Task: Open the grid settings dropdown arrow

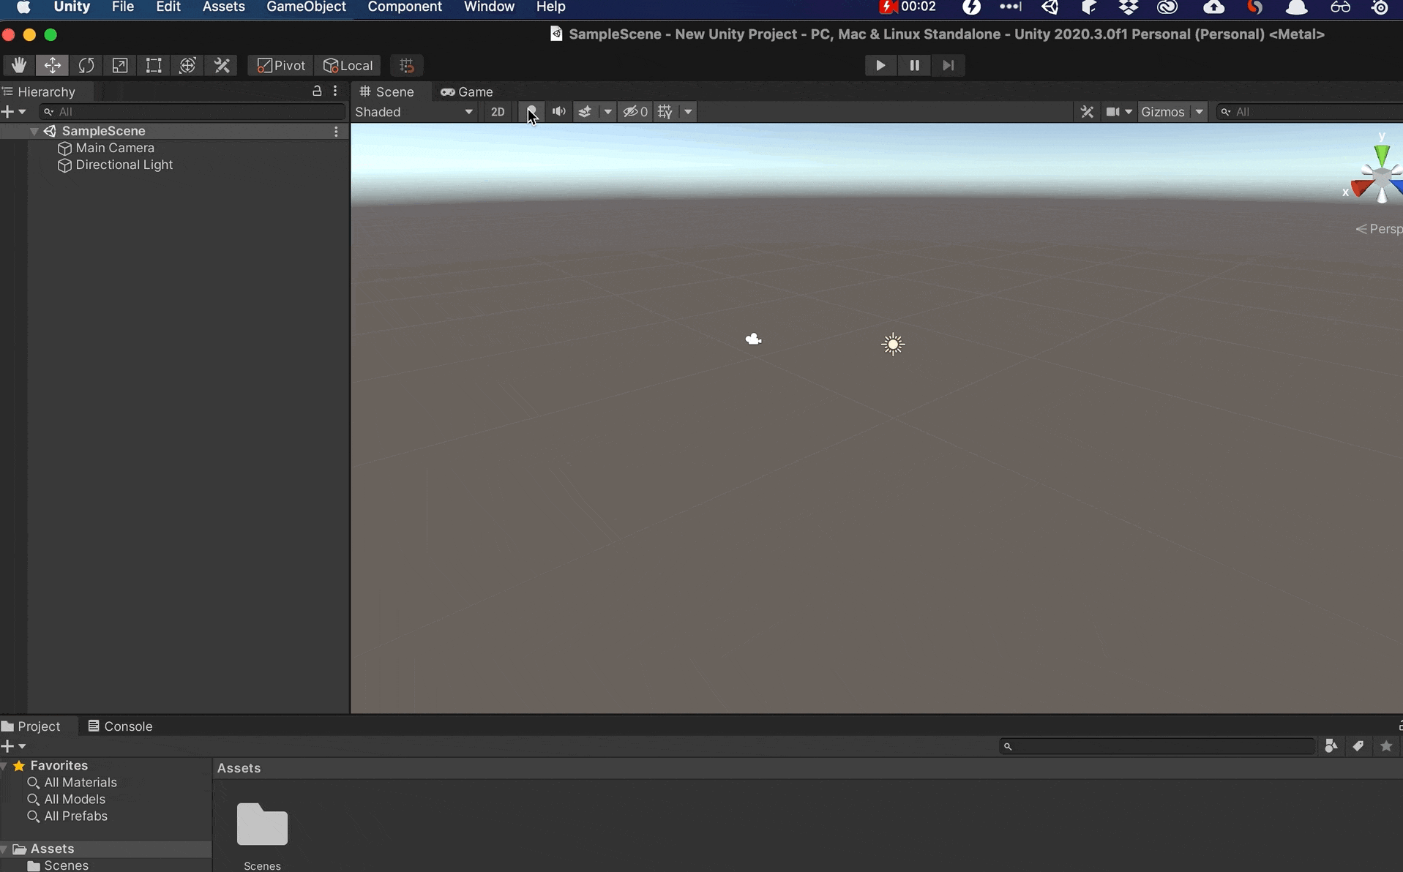Action: pyautogui.click(x=688, y=112)
